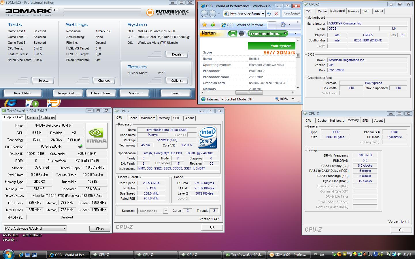Expand the Norton toolbar options arrow
This screenshot has width=415, height=259.
coord(296,33)
